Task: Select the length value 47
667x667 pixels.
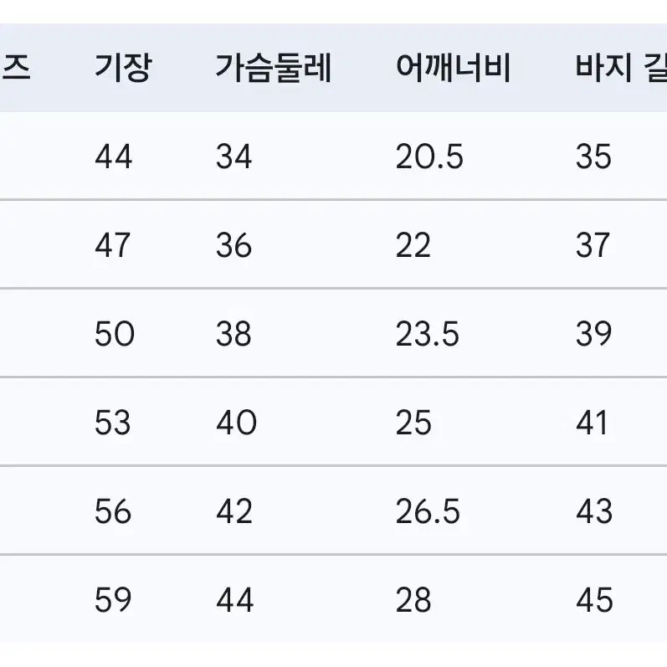Action: point(113,245)
